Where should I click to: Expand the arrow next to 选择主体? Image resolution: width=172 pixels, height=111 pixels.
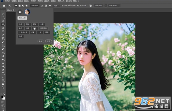pyautogui.click(x=105, y=6)
